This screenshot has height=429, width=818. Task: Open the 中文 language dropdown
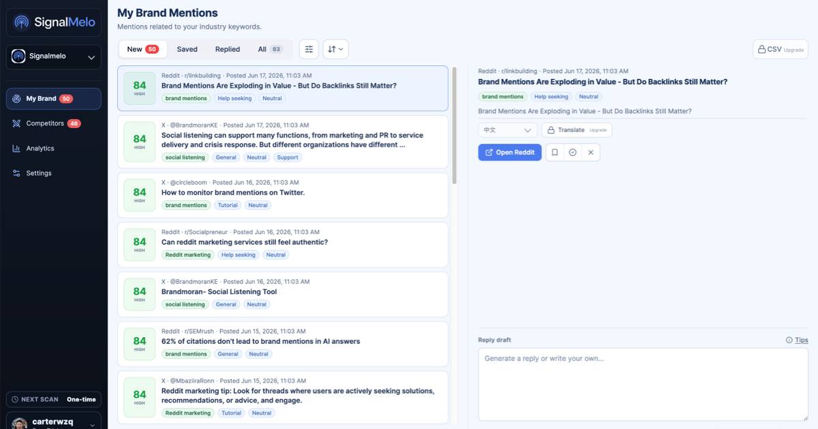click(x=508, y=130)
